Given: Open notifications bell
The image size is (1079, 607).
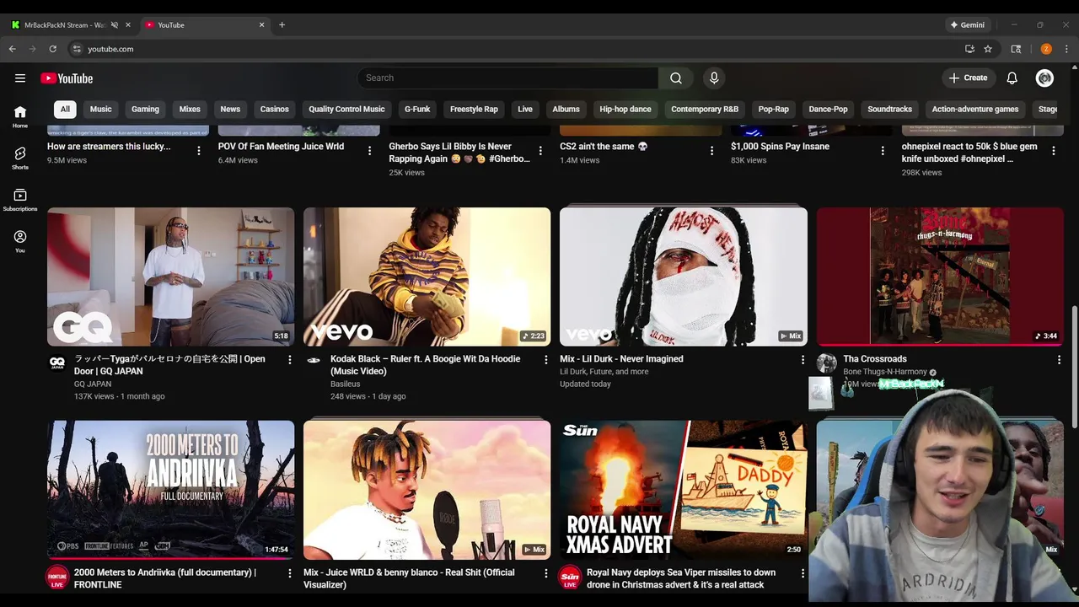Looking at the screenshot, I should [x=1012, y=78].
